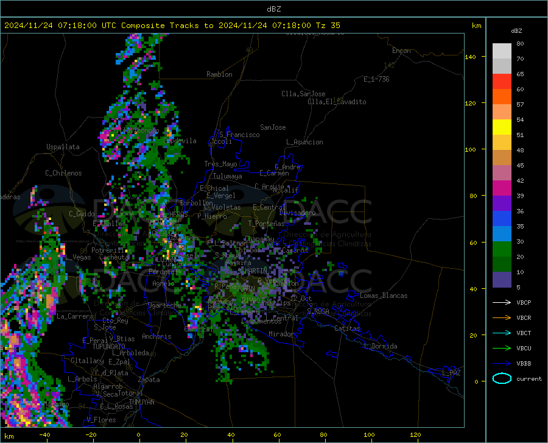Screen dimensions: 548x443
Task: Click the 'S_Francisco' map label
Action: point(239,135)
